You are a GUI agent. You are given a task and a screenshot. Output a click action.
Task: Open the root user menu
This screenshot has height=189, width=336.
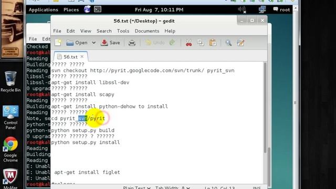(281, 9)
